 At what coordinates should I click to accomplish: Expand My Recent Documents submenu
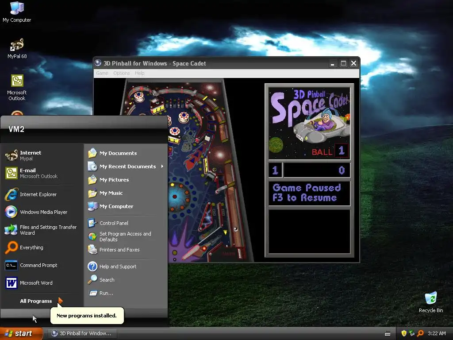pyautogui.click(x=126, y=166)
